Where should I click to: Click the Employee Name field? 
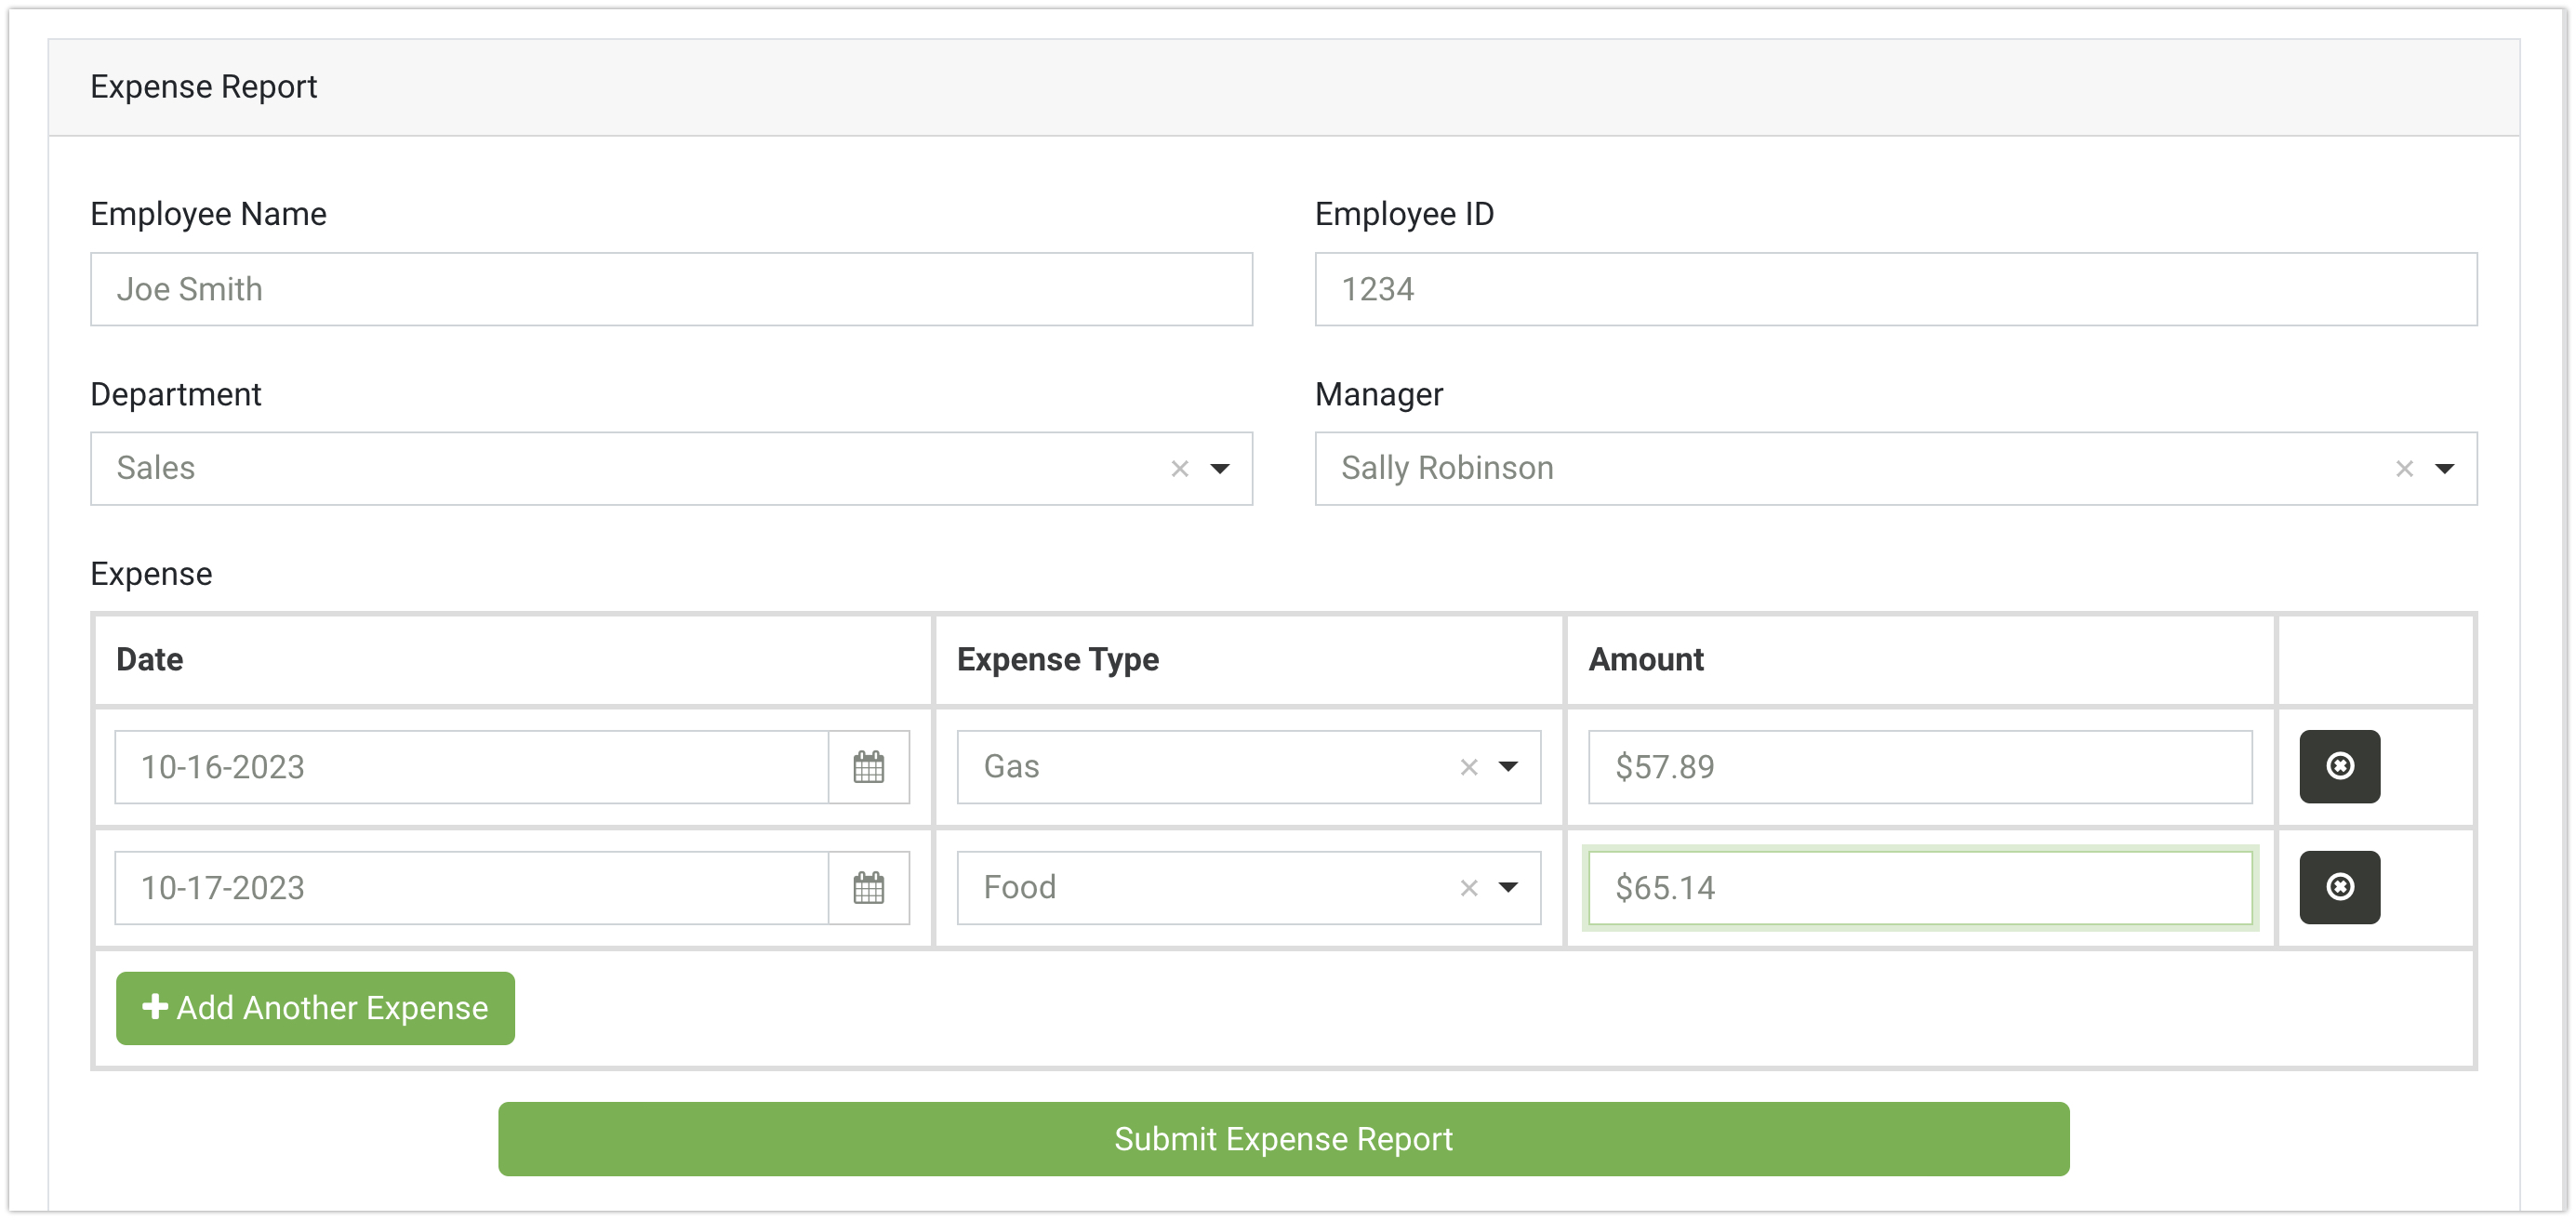click(671, 289)
